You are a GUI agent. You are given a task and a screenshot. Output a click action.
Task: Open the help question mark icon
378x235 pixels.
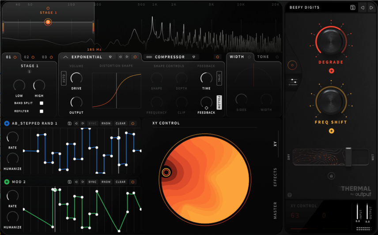point(290,195)
